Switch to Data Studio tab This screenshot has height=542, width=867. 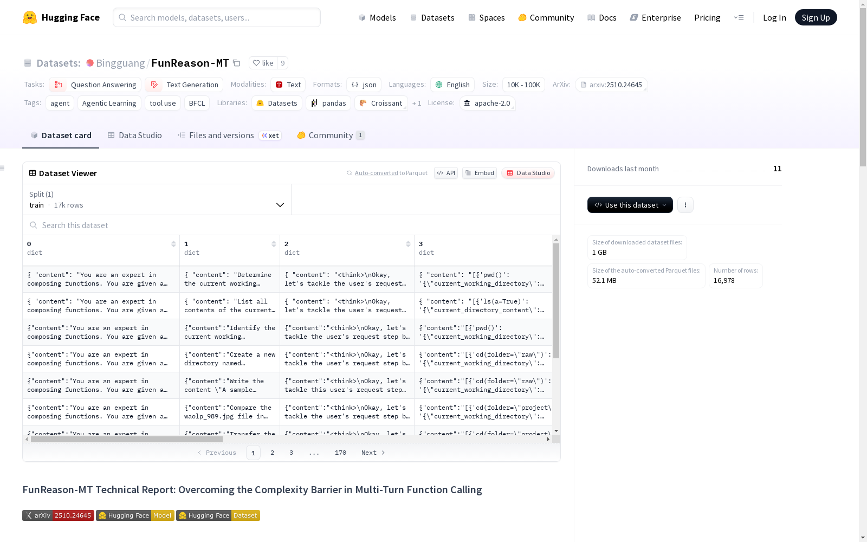click(x=134, y=135)
